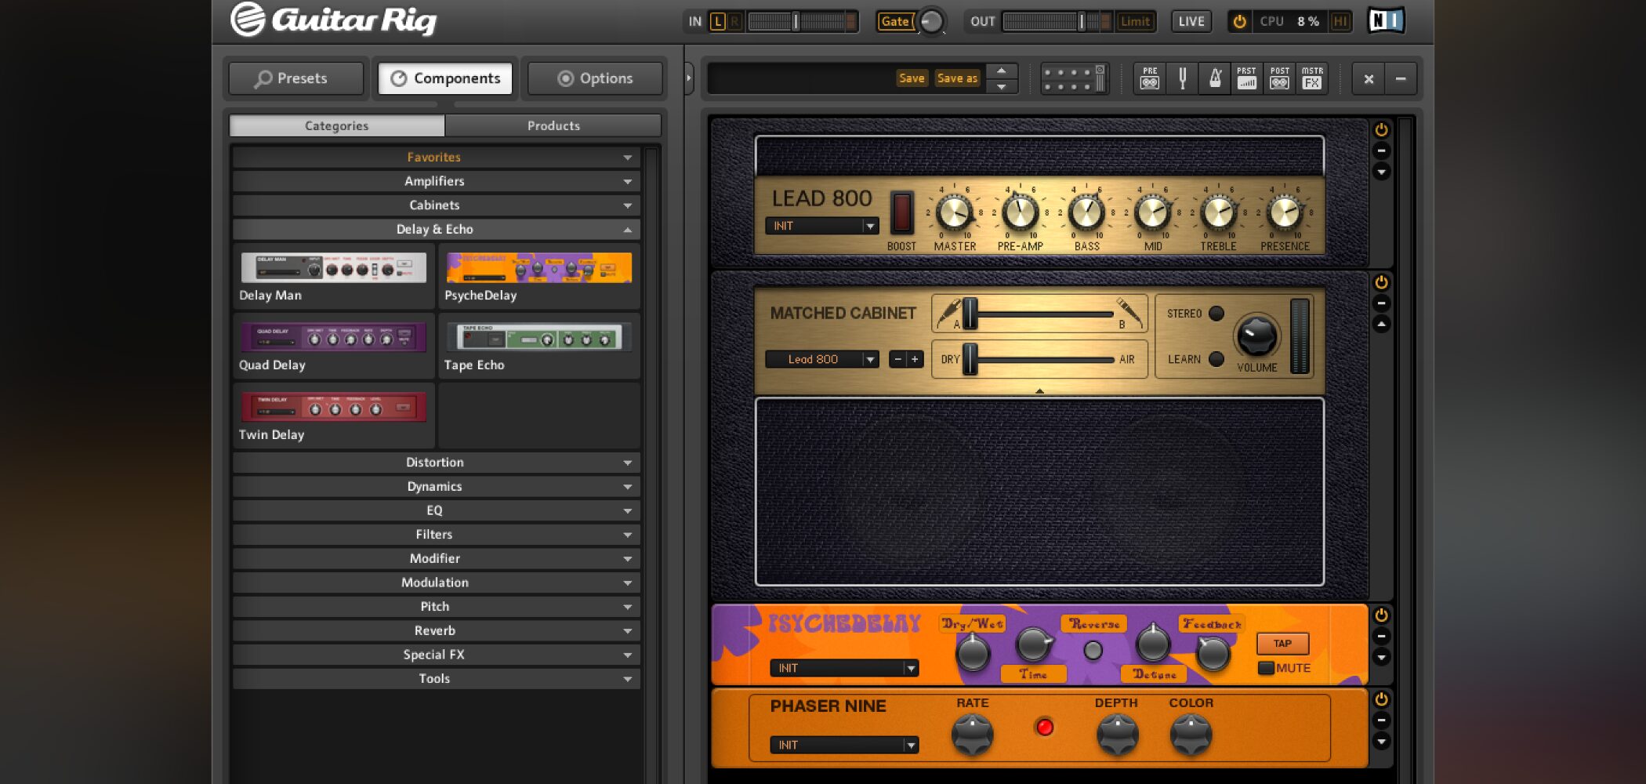
Task: Toggle LEARN on Matched Cabinet
Action: tap(1216, 359)
